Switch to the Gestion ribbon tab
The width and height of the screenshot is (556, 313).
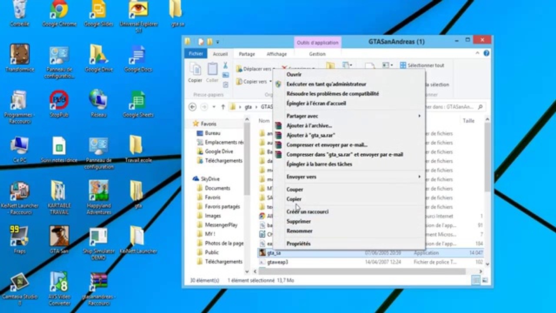coord(317,54)
